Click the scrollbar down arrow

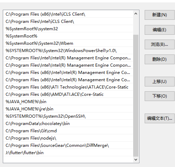point(136,160)
